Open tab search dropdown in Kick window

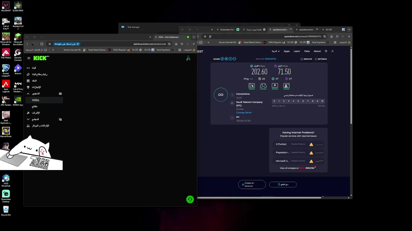193,37
